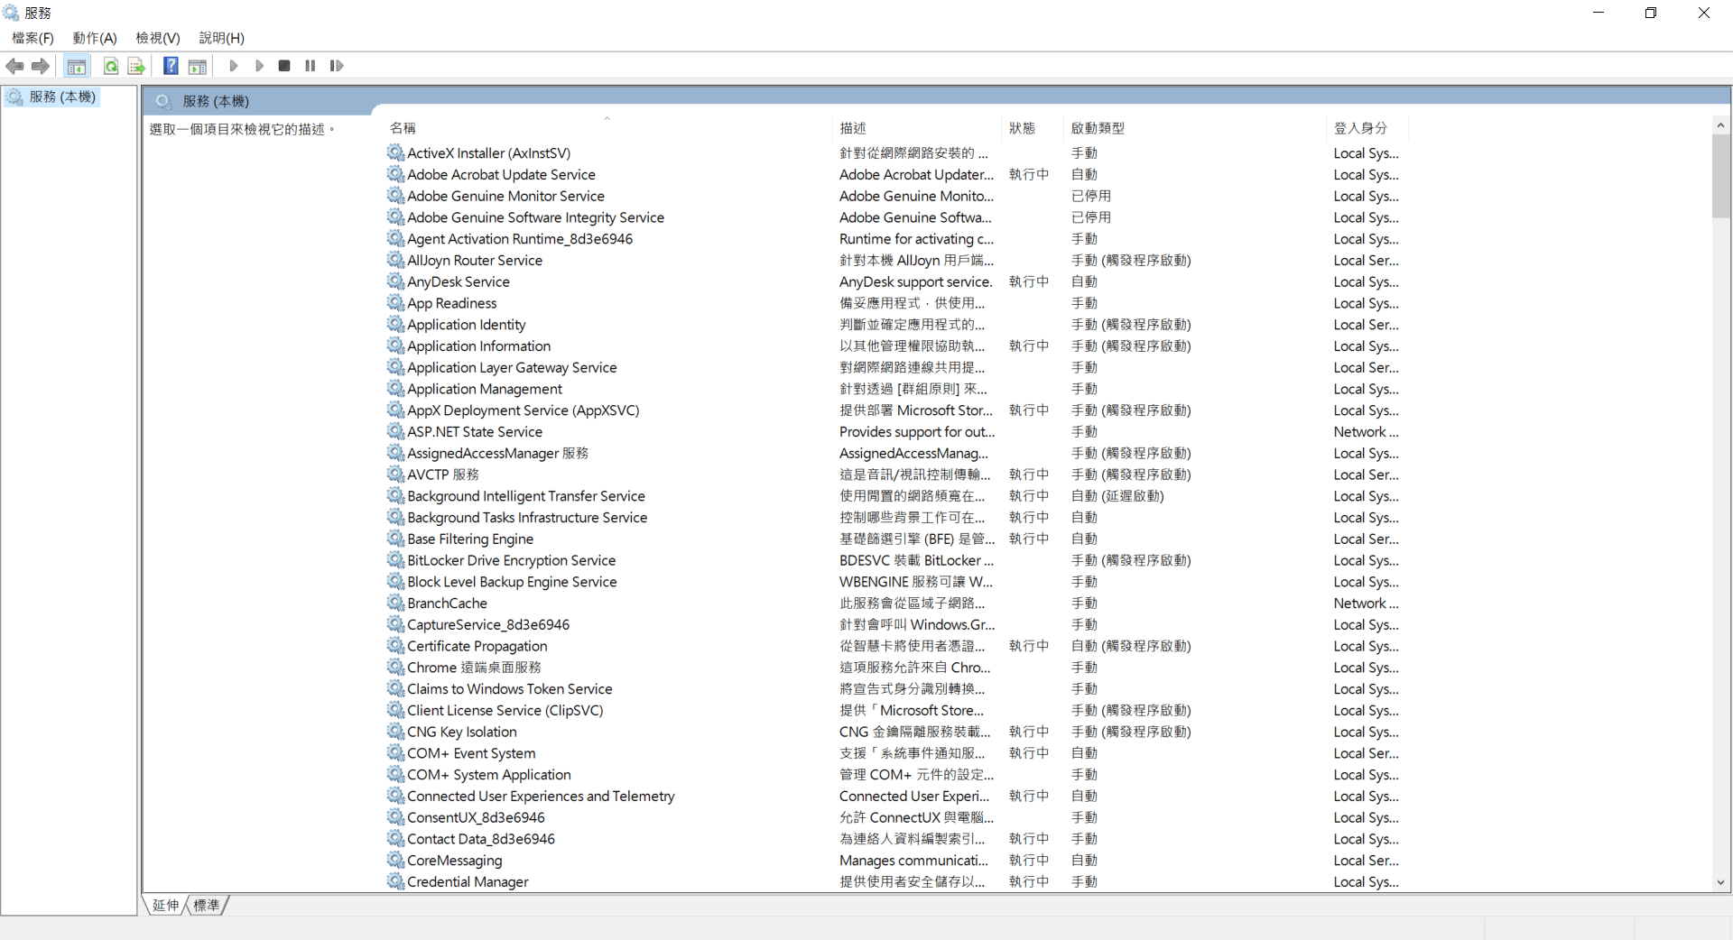Sort by the 狀態 column header
This screenshot has height=940, width=1733.
click(1022, 128)
